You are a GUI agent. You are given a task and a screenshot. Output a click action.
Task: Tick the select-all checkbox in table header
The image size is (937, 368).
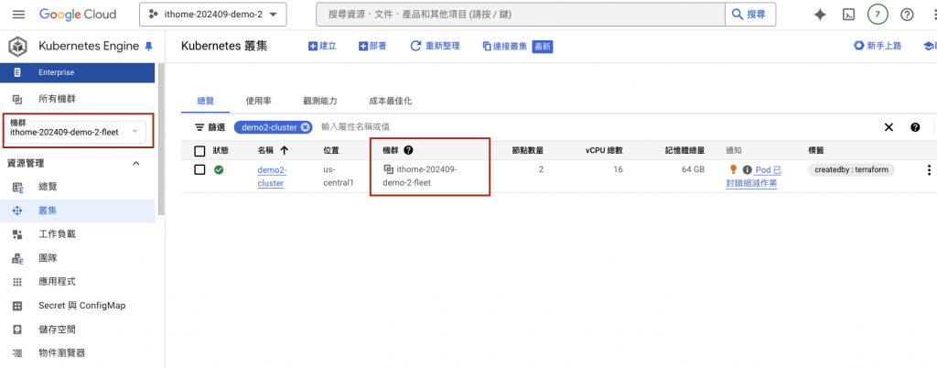[199, 151]
